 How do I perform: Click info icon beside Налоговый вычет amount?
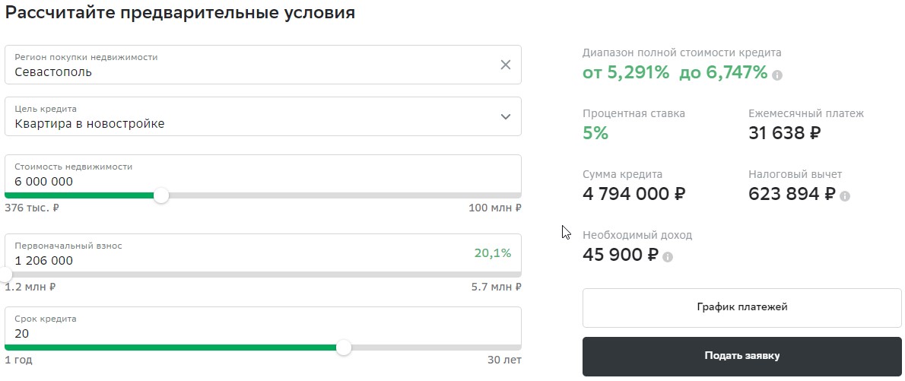pos(845,196)
